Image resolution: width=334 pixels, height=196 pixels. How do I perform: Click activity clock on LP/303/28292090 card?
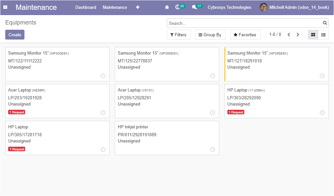pyautogui.click(x=322, y=113)
